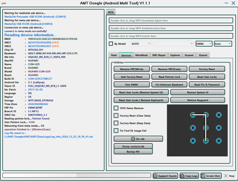Switch to the Explorer tab
The height and width of the screenshot is (181, 238).
click(175, 55)
